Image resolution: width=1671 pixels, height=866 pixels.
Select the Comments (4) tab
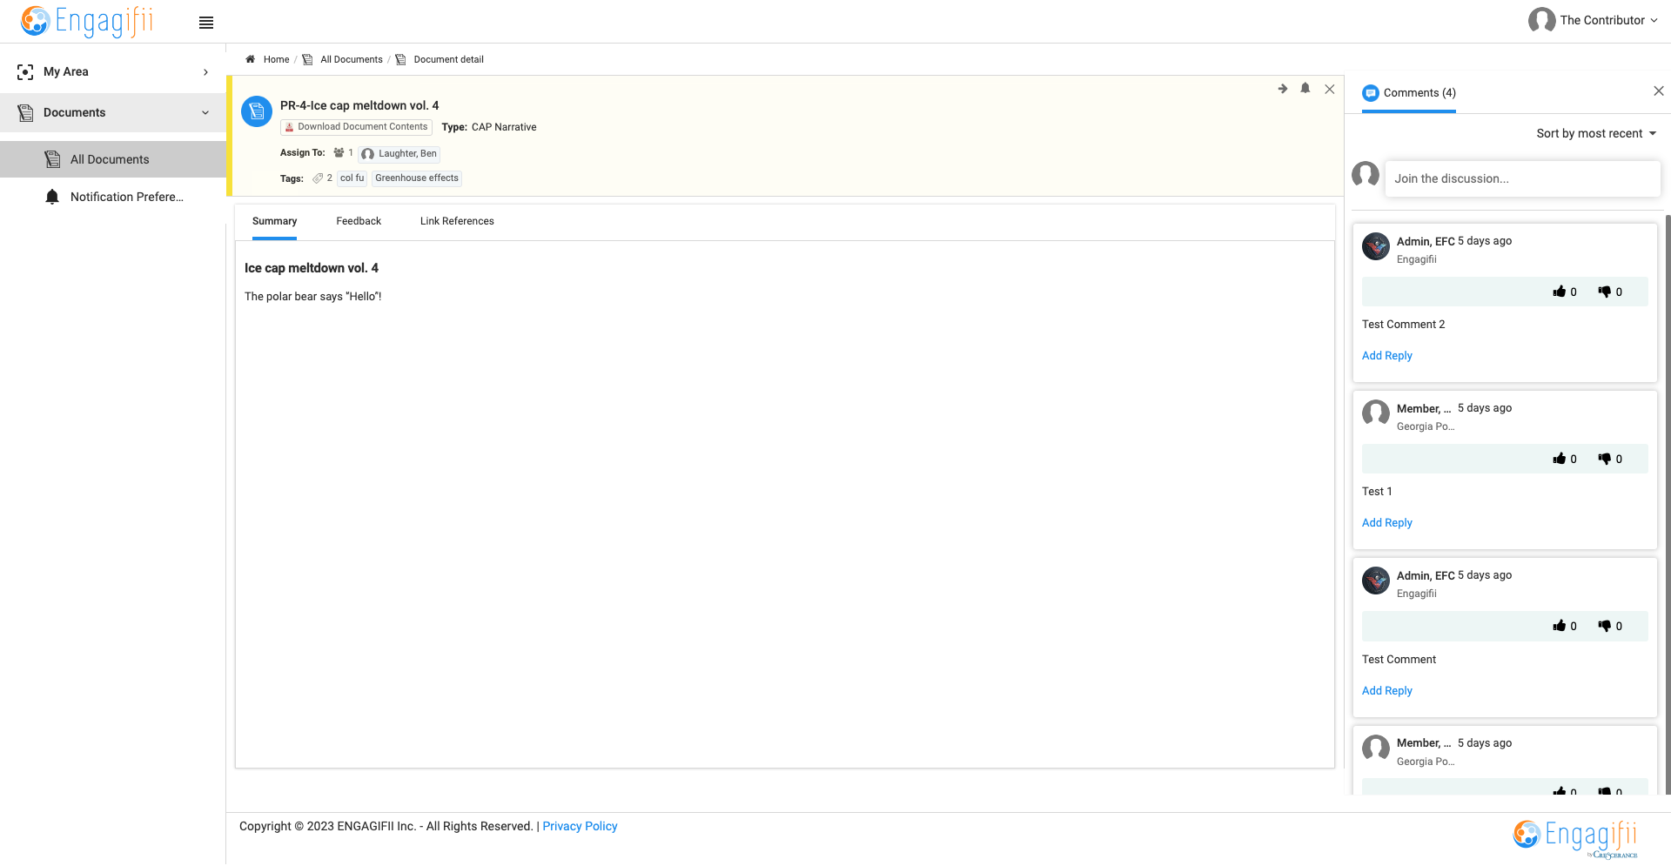[1409, 93]
